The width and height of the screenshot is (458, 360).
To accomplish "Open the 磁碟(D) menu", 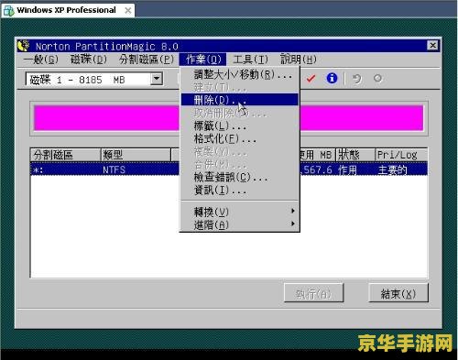I will coord(89,60).
